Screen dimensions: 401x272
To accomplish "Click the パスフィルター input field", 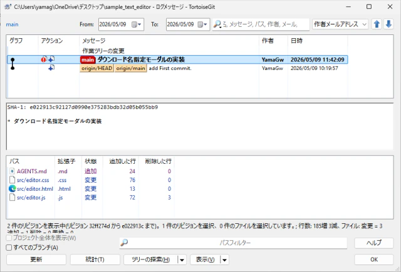I will [233, 243].
